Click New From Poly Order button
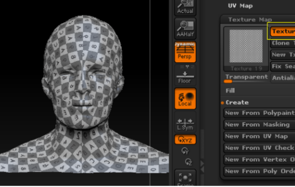The height and width of the screenshot is (187, 295). coord(259,171)
